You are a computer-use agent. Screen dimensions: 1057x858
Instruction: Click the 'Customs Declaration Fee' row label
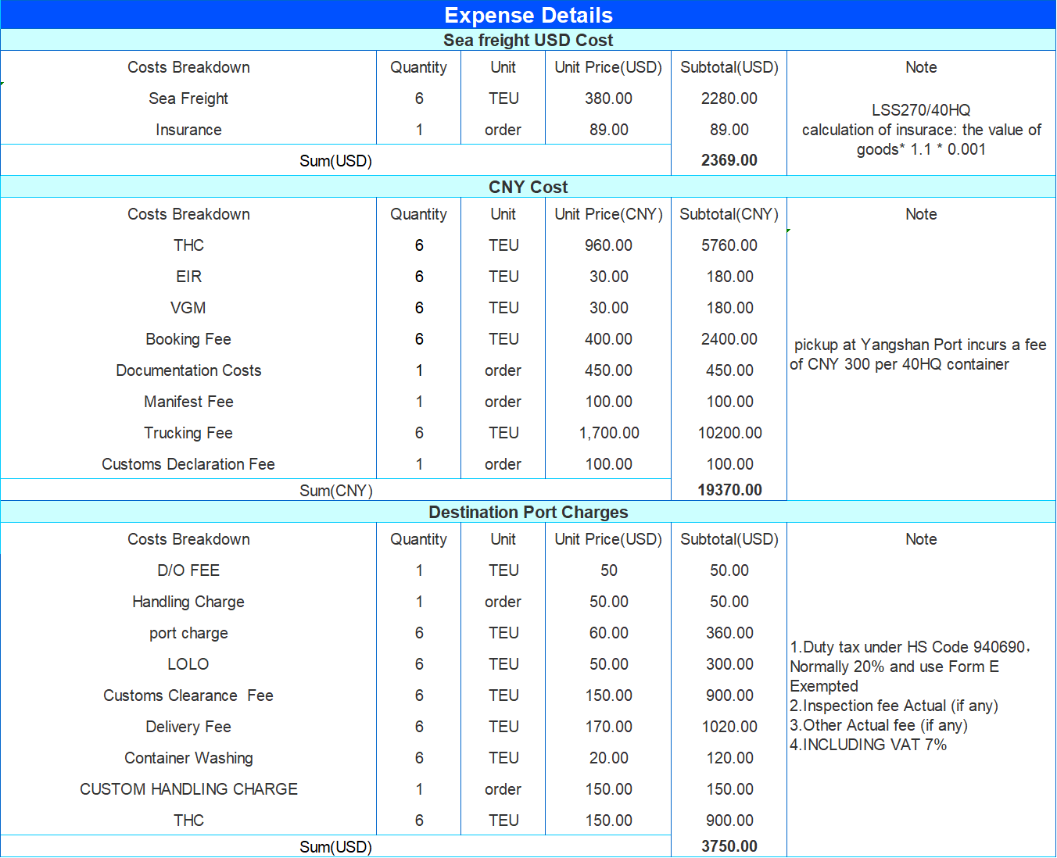[188, 464]
